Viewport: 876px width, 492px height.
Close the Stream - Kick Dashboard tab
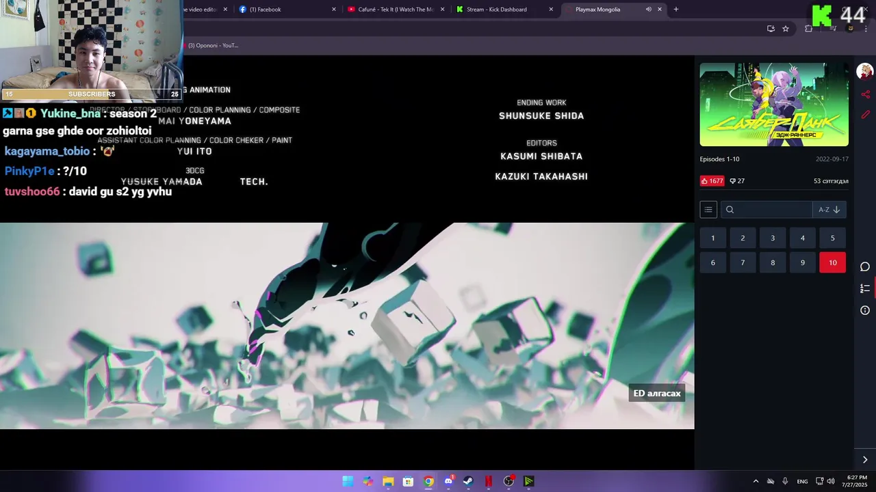[551, 10]
